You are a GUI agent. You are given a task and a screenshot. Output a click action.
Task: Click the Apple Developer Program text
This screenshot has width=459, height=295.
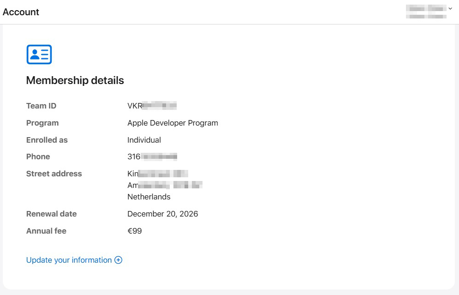(173, 123)
